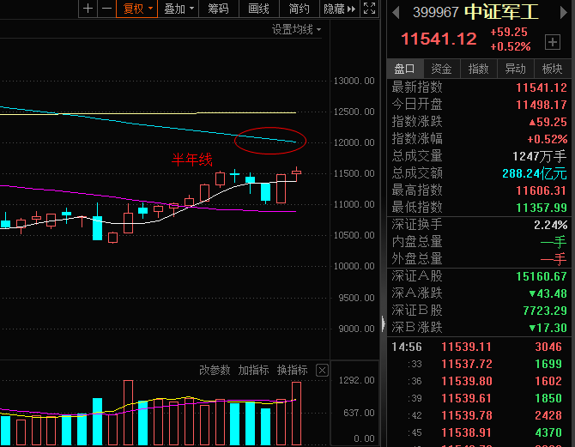Select the 画线 drawing tool
Screen dimensions: 575x447
click(x=259, y=9)
